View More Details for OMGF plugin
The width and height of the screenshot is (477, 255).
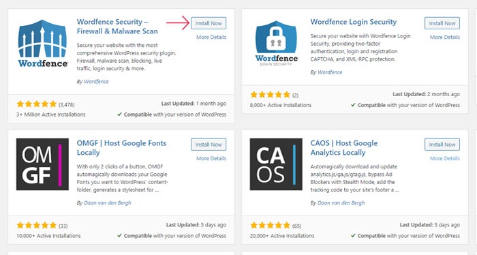tap(211, 159)
